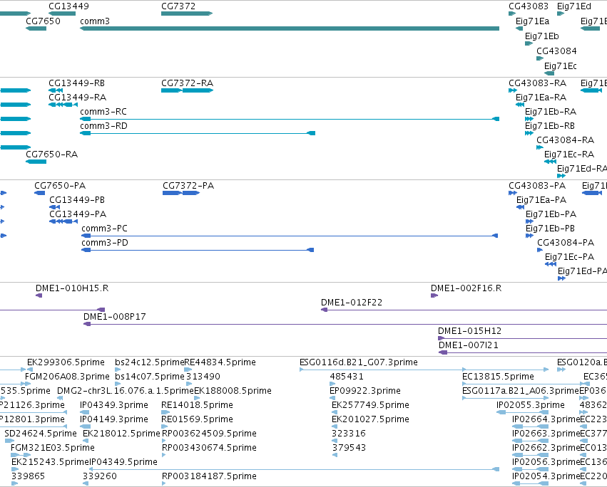Select the RP003184187.5prime EST label
Viewport: 607px width, 487px height.
(x=209, y=476)
